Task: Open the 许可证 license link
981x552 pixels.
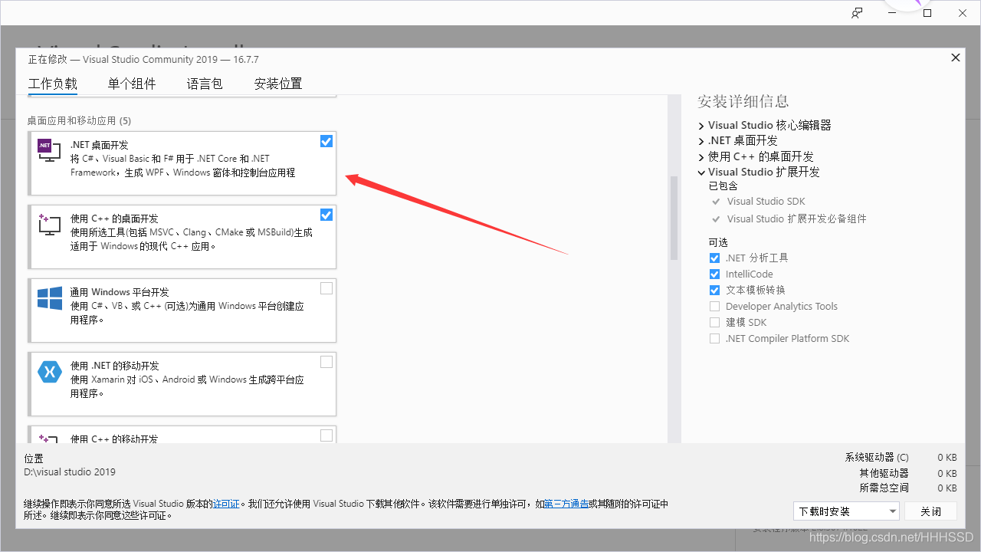Action: [x=226, y=504]
